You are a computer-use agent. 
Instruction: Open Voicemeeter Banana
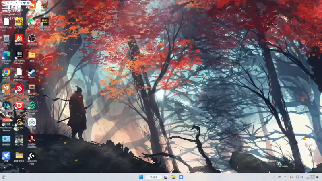tap(6, 123)
